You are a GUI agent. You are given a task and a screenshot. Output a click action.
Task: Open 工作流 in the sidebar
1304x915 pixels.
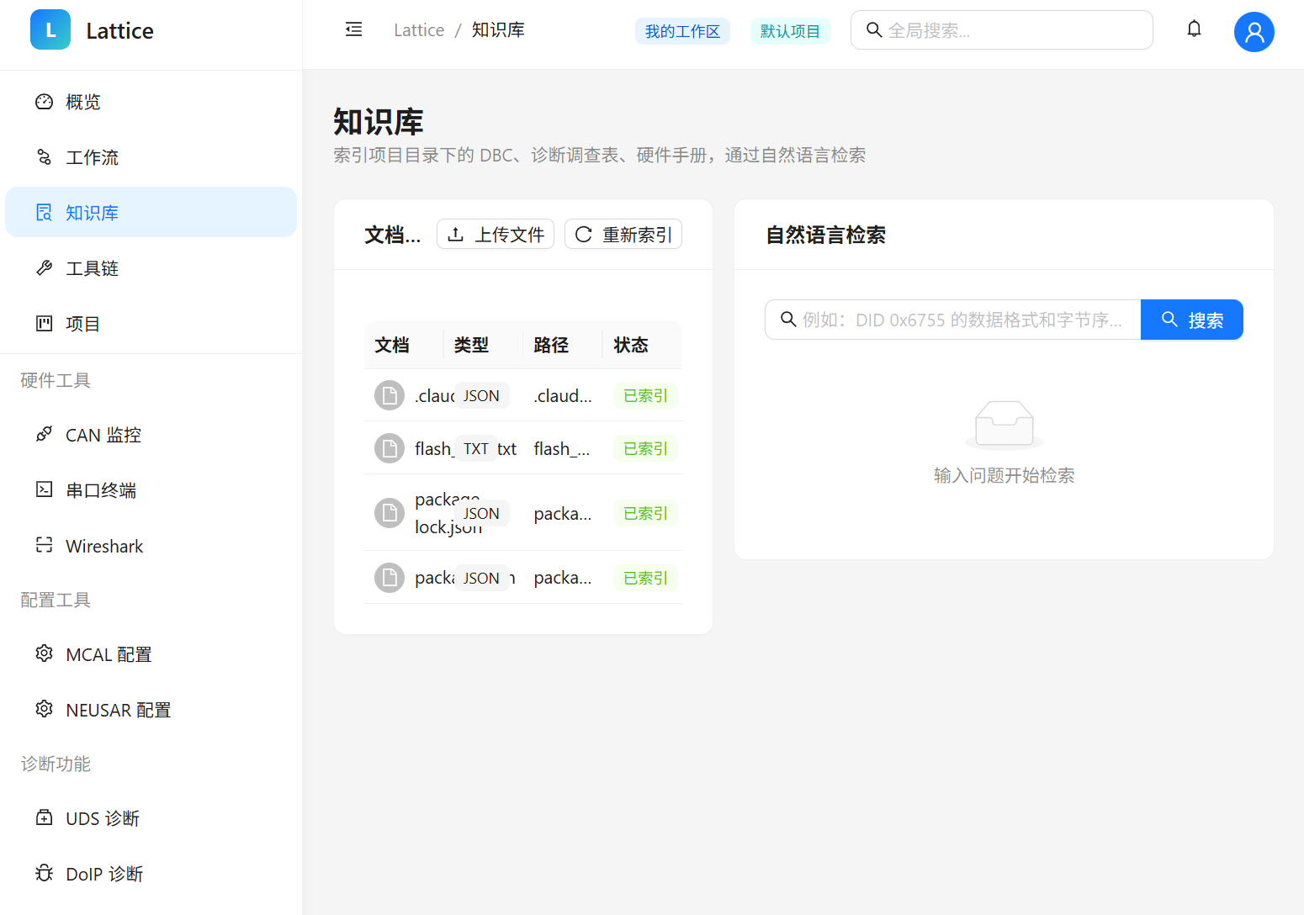point(151,157)
